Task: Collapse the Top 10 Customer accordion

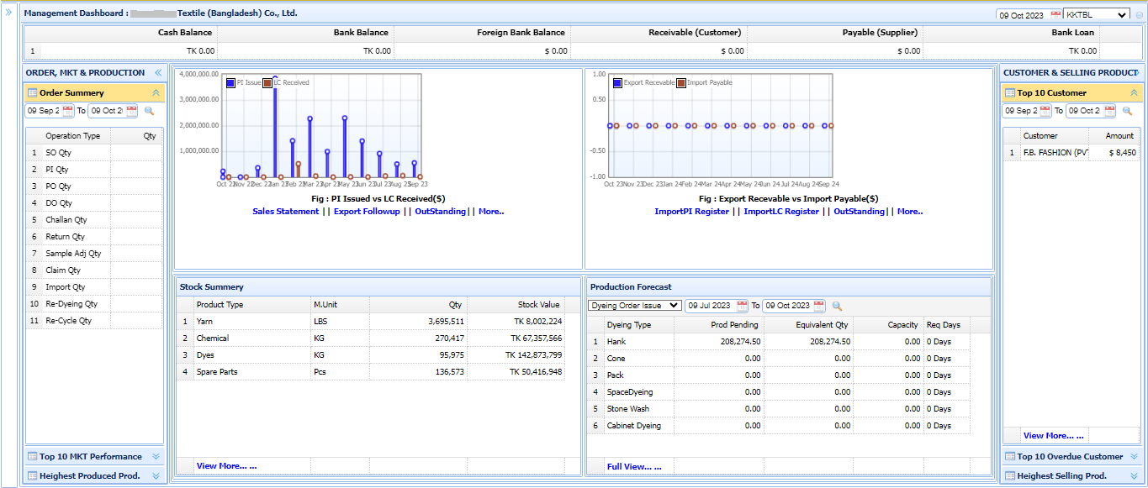Action: click(1134, 93)
